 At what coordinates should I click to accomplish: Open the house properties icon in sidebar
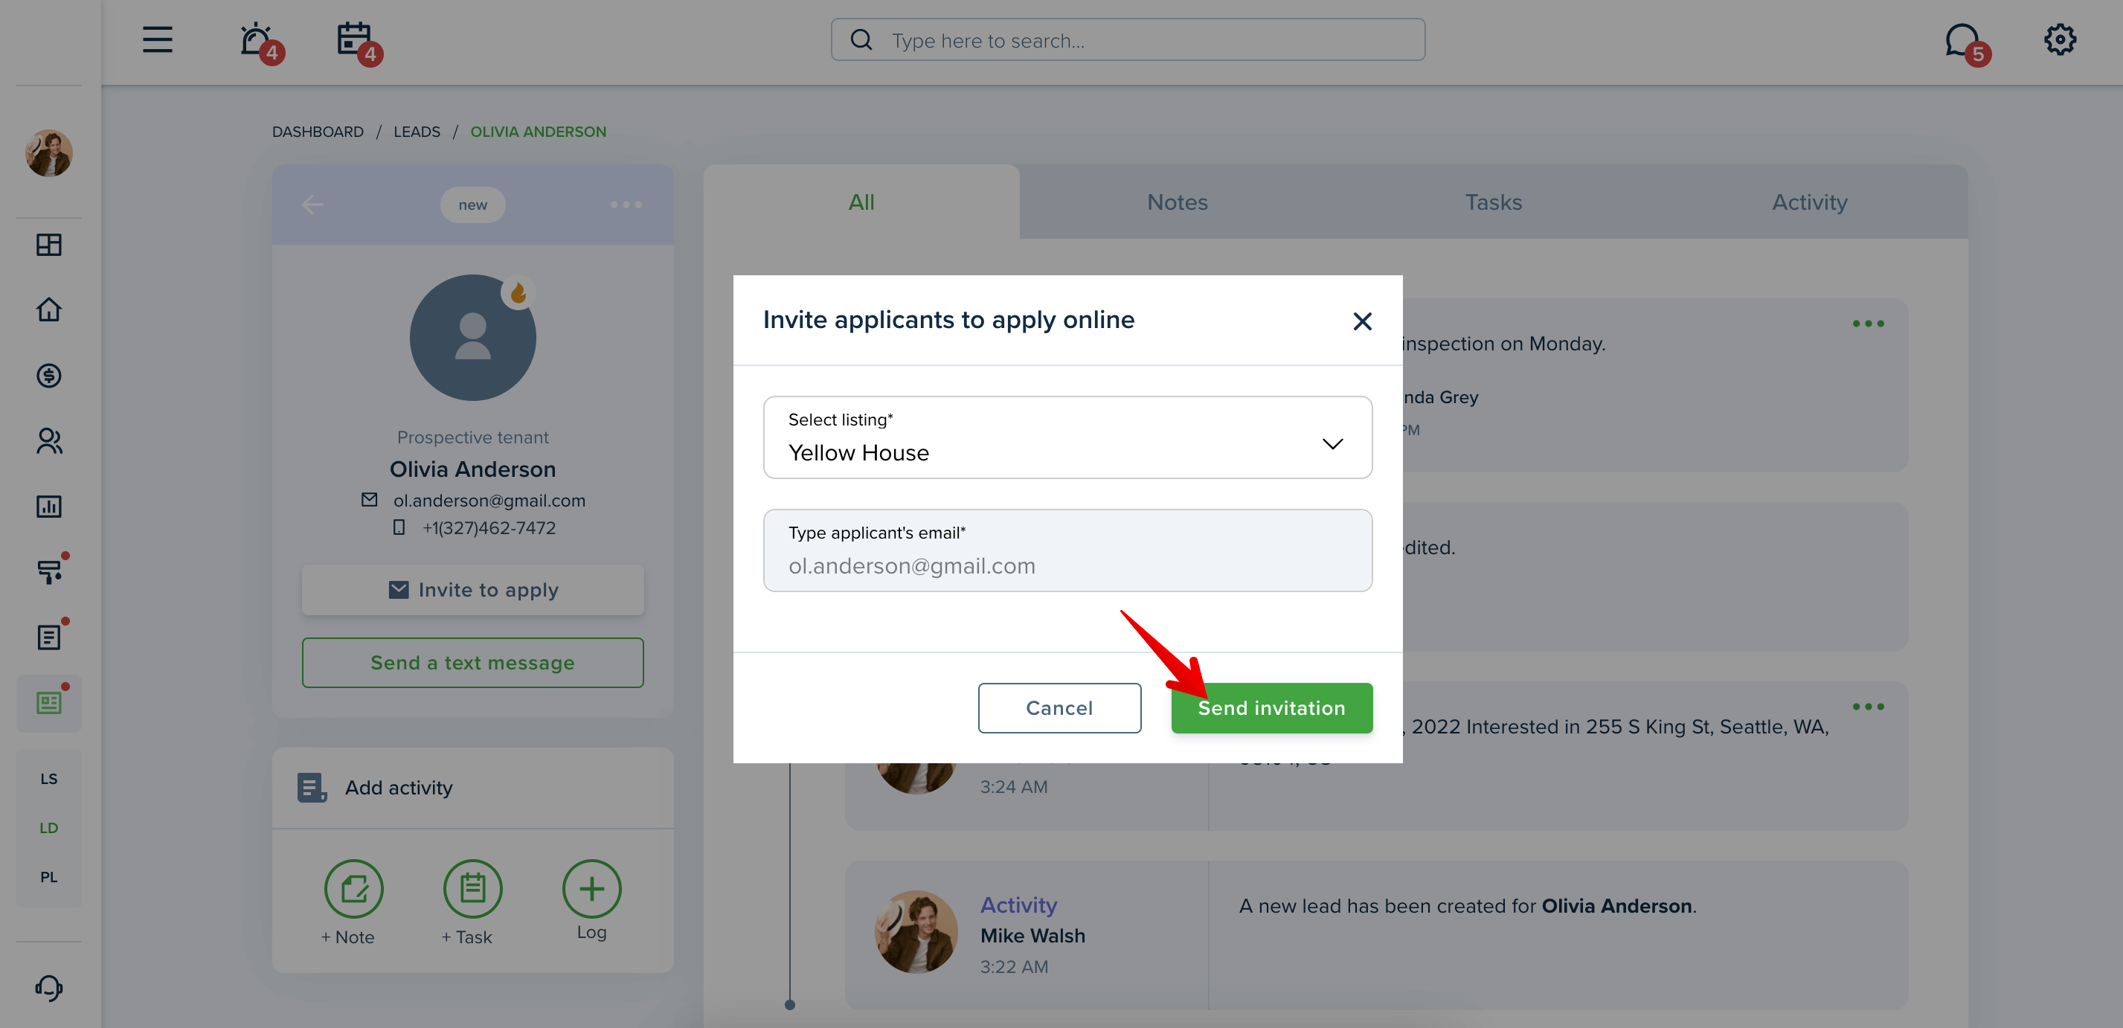click(x=48, y=310)
